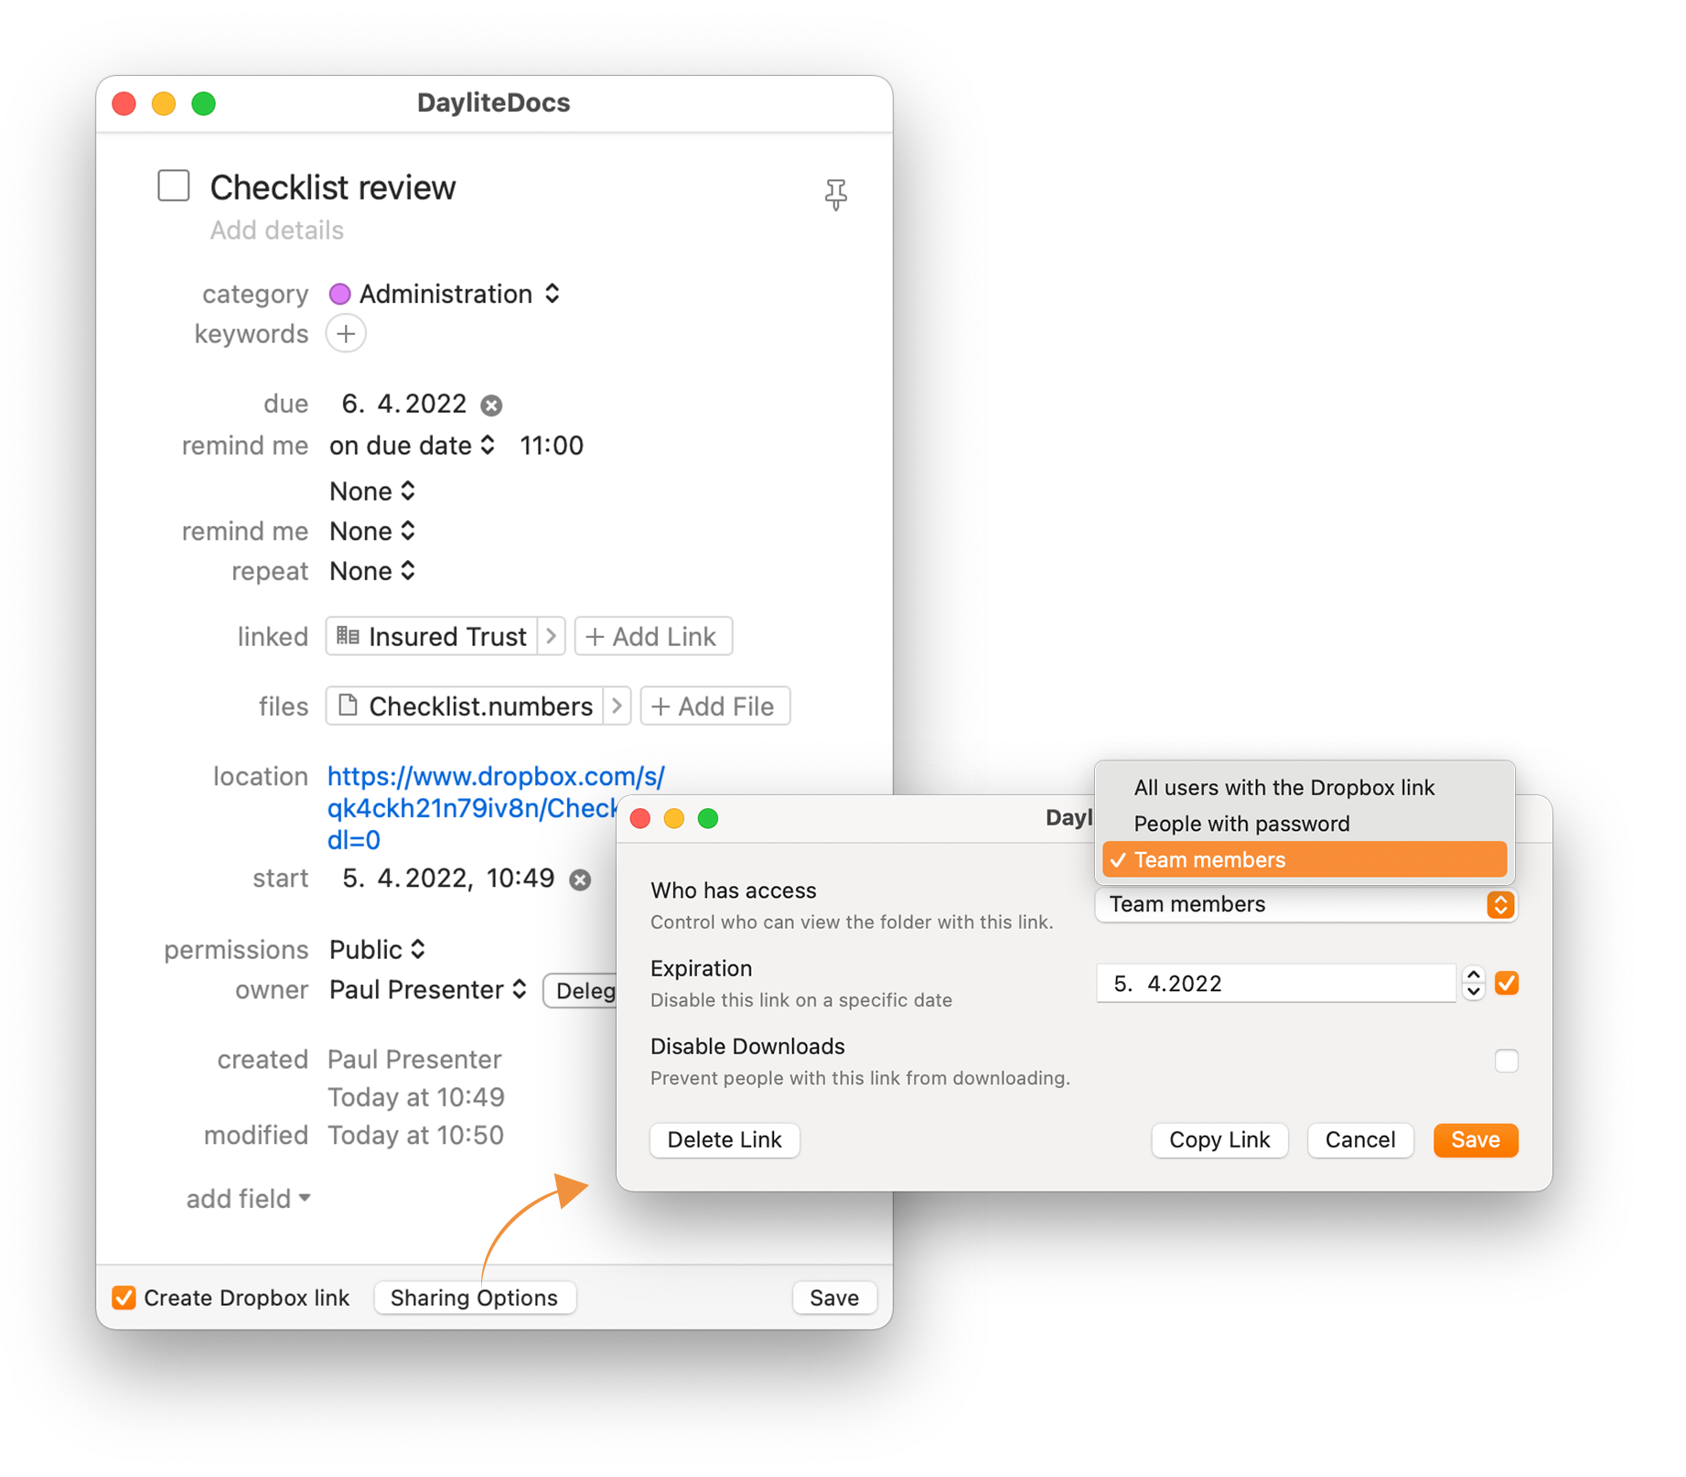Open the Team members access popup
Screen dimensions: 1686x1477
coord(1305,904)
